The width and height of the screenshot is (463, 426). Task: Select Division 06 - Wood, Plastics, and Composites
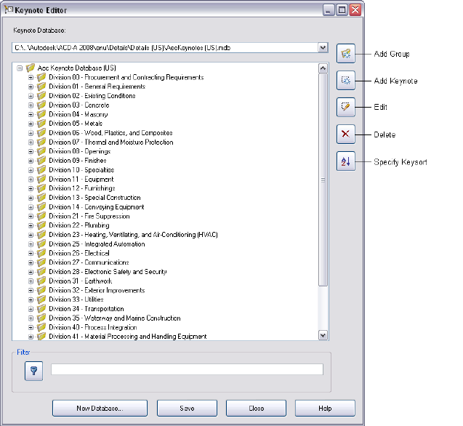[x=110, y=133]
